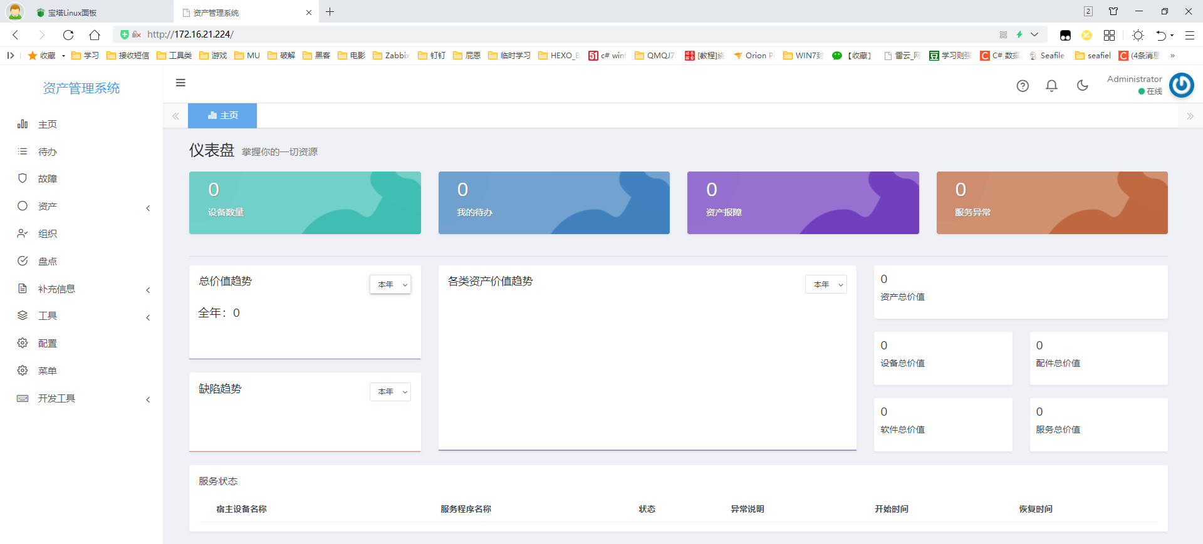
Task: Open the help question mark icon
Action: click(1023, 86)
